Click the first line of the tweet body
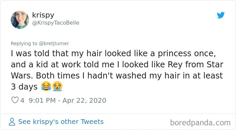Image resolution: width=236 pixels, height=130 pixels. (x=113, y=54)
